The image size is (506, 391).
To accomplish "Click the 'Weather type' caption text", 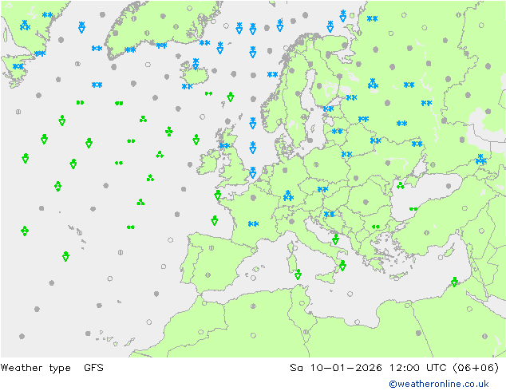I will [x=35, y=368].
